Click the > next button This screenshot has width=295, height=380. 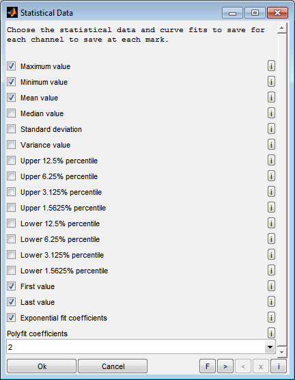click(x=225, y=366)
